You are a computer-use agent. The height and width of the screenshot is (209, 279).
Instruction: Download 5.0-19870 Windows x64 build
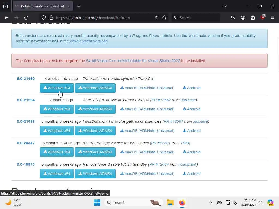point(57,174)
